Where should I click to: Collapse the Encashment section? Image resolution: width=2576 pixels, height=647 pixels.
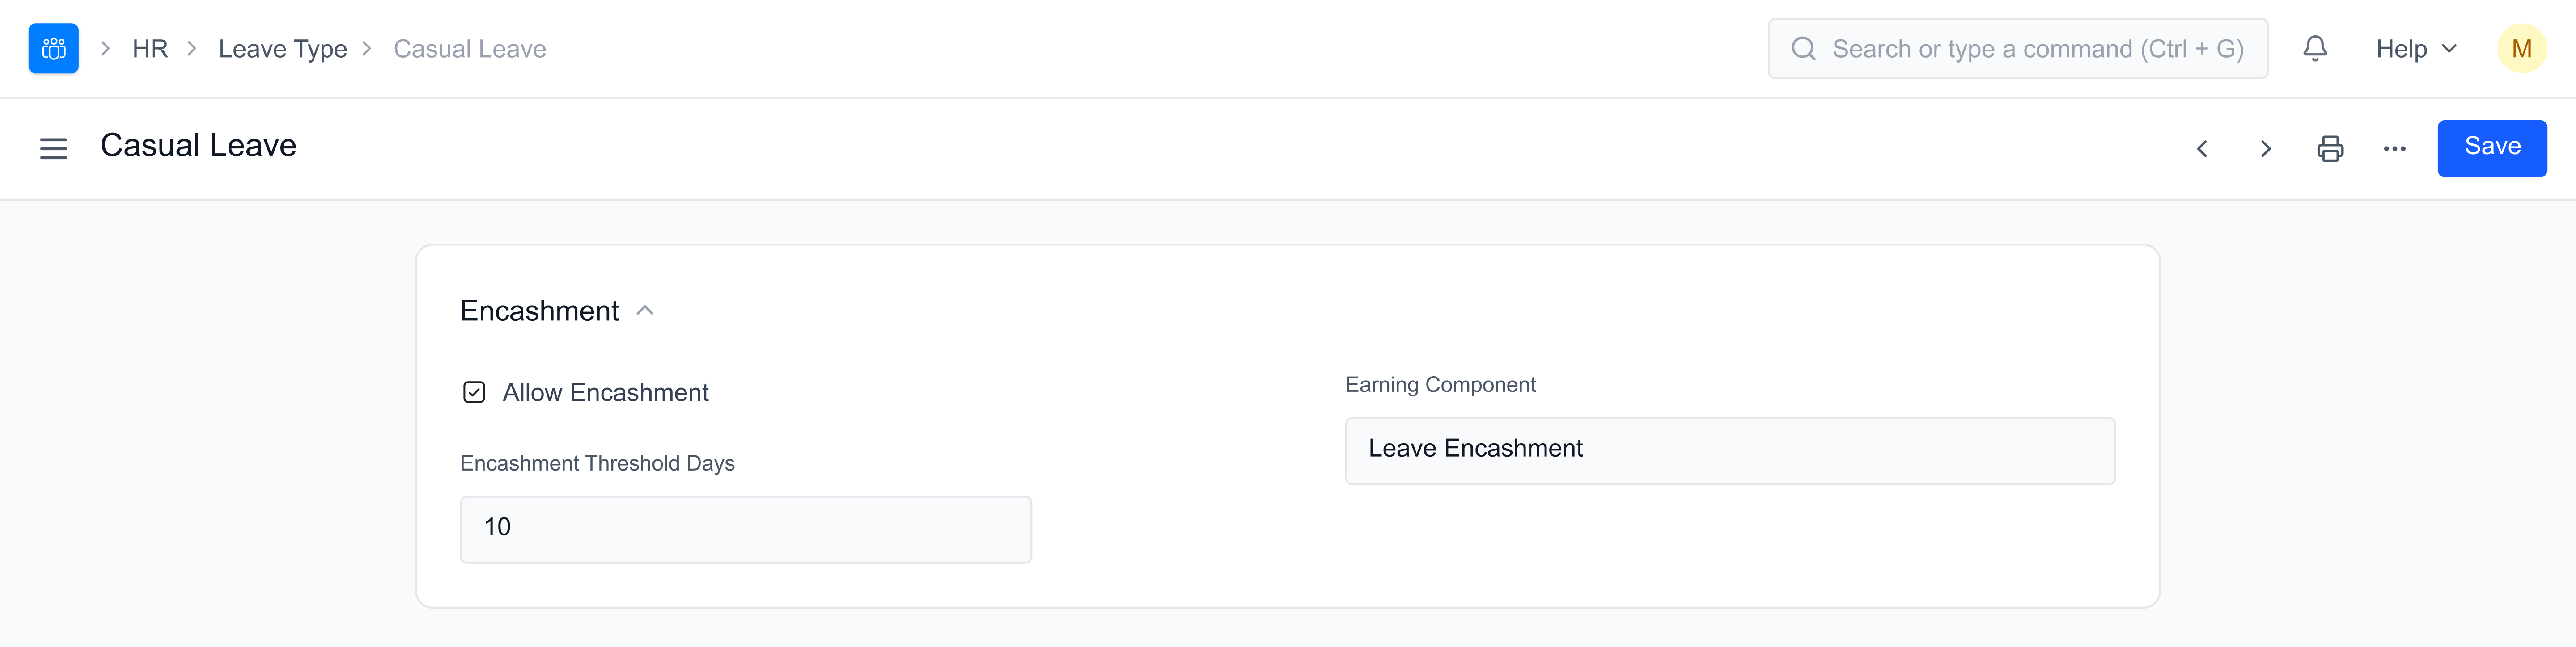[x=645, y=311]
